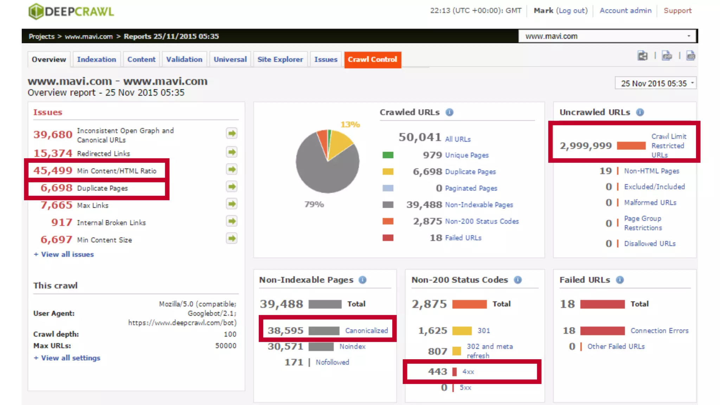Image resolution: width=720 pixels, height=405 pixels.
Task: Click the Duplicate Pages link in Crawled URLs
Action: coord(470,172)
